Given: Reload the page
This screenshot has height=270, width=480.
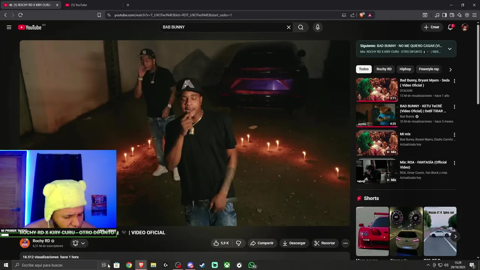Looking at the screenshot, I should pos(20,15).
